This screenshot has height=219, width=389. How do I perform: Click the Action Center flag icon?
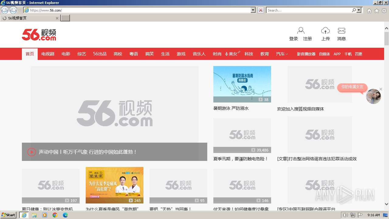pyautogui.click(x=360, y=215)
